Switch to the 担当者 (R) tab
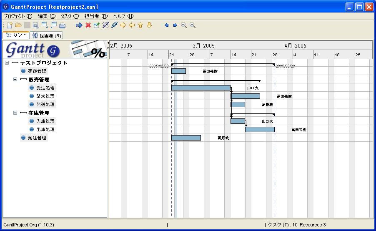 click(x=47, y=36)
